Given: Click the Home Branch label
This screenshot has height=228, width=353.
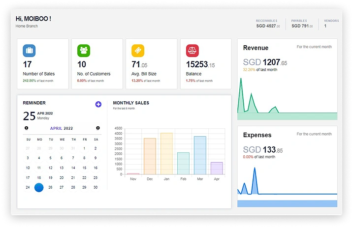Looking at the screenshot, I should click(x=27, y=26).
